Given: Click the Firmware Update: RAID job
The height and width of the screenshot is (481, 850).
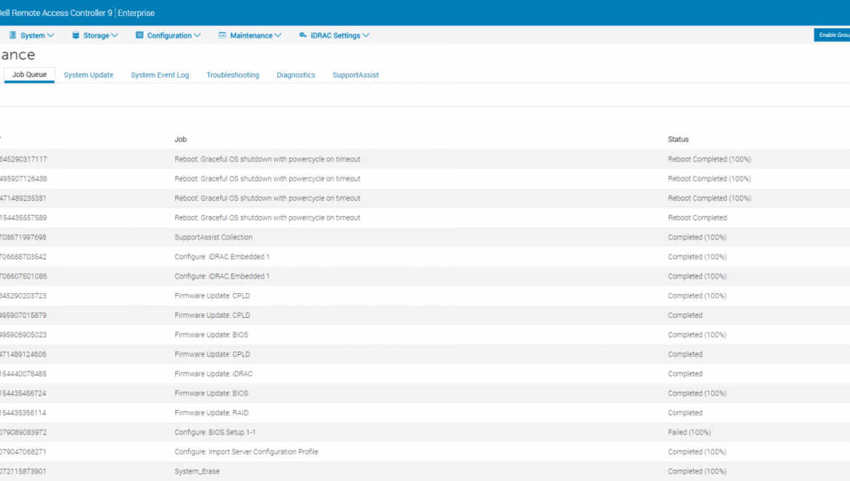Looking at the screenshot, I should click(211, 412).
